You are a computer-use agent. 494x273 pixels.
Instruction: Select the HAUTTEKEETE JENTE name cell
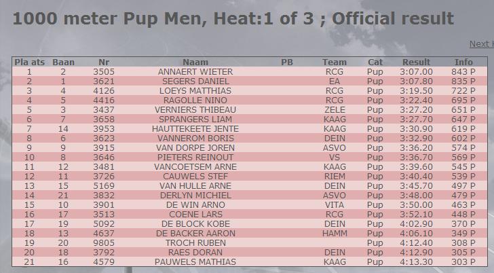[x=195, y=128]
